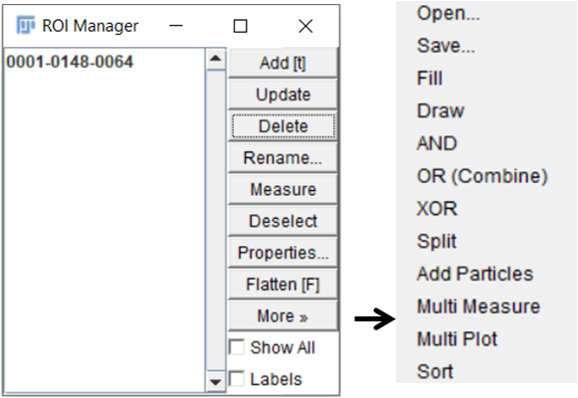Screen dimensions: 578x398
Task: Click the Measure button
Action: click(283, 189)
